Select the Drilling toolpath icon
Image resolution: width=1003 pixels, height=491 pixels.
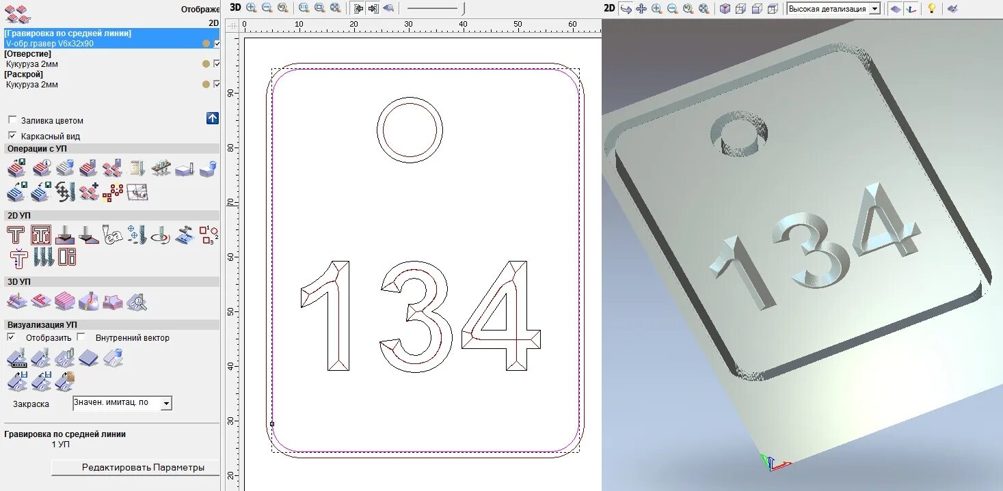pos(137,236)
